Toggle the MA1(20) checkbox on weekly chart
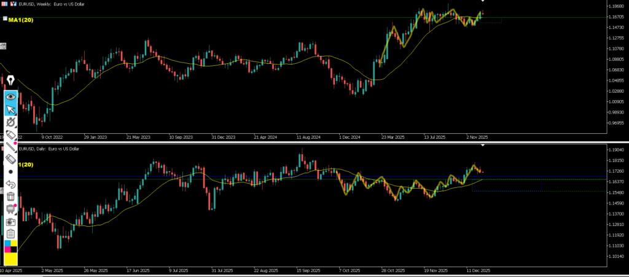 (x=5, y=19)
